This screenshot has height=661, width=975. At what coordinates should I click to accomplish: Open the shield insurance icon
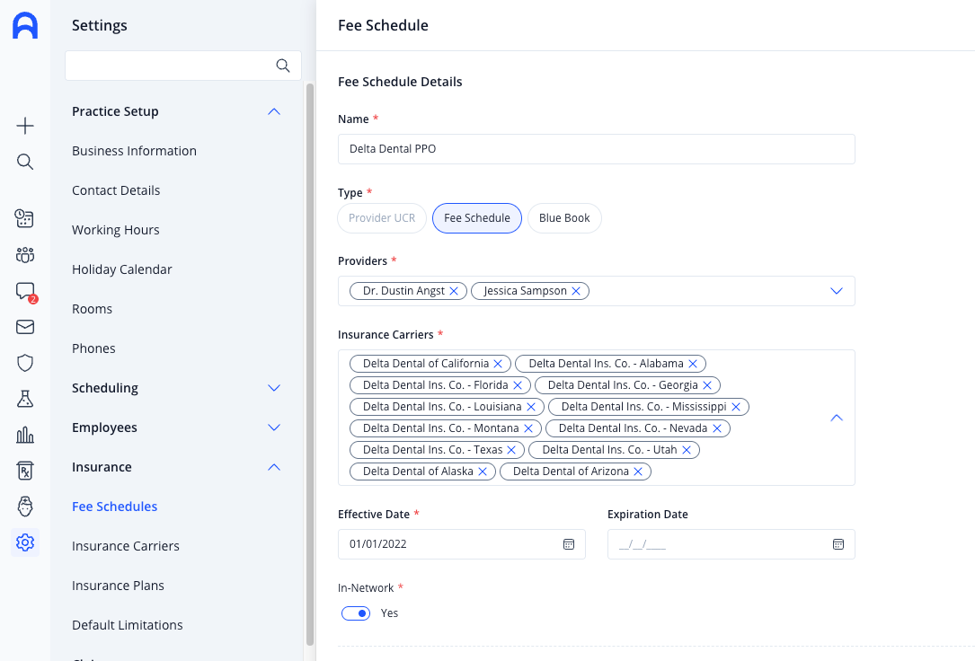(25, 363)
